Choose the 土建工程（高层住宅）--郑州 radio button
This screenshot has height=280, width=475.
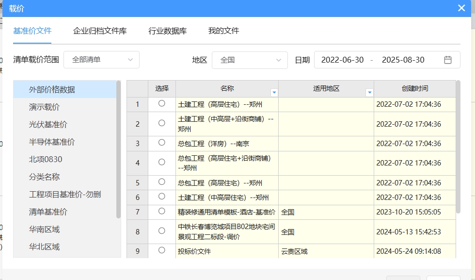tap(162, 103)
